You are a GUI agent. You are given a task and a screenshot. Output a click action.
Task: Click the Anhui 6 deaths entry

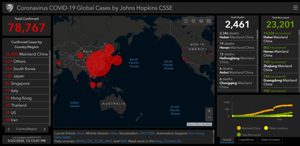237,70
